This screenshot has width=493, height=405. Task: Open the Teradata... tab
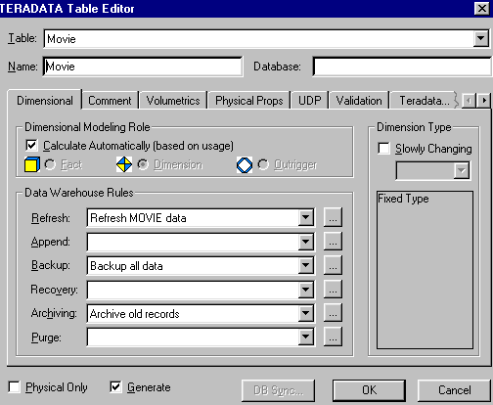pos(425,101)
